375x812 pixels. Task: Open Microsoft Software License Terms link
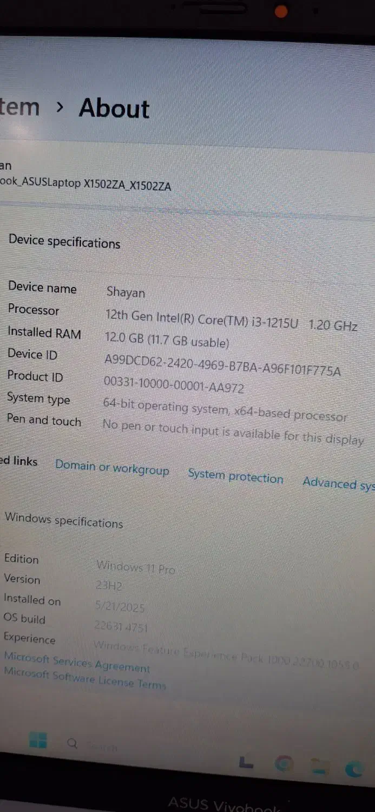(x=84, y=678)
